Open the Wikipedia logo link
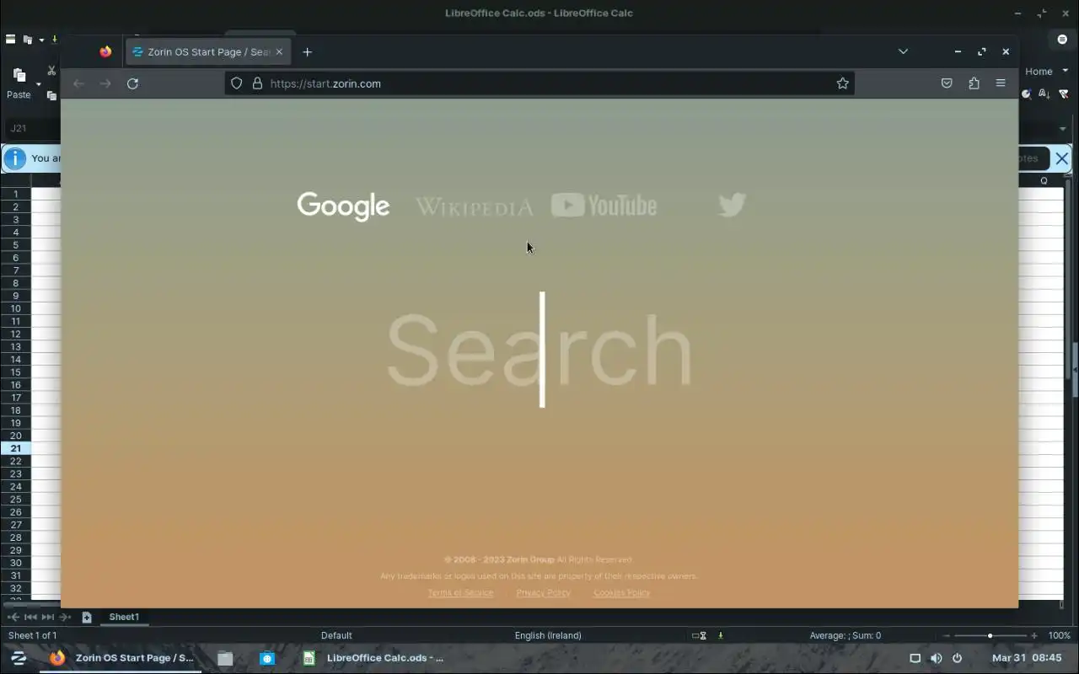Image resolution: width=1079 pixels, height=674 pixels. pos(475,206)
